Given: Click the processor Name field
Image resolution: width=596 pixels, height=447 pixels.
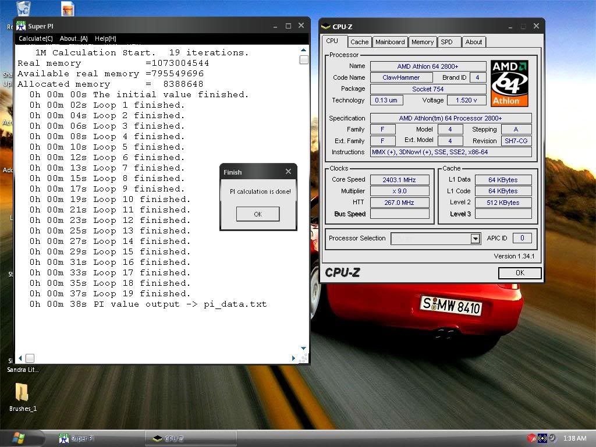Looking at the screenshot, I should click(x=428, y=66).
